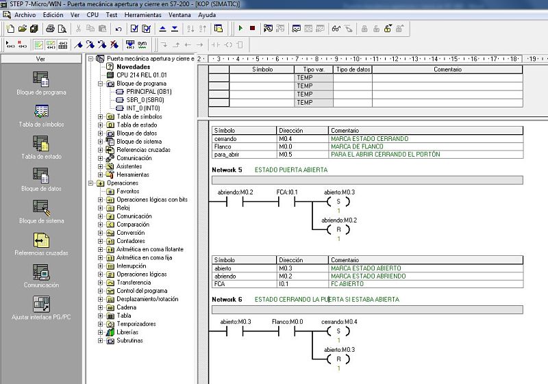This screenshot has width=548, height=384.
Task: Expand the Temporizadores instruction folder
Action: click(x=101, y=324)
